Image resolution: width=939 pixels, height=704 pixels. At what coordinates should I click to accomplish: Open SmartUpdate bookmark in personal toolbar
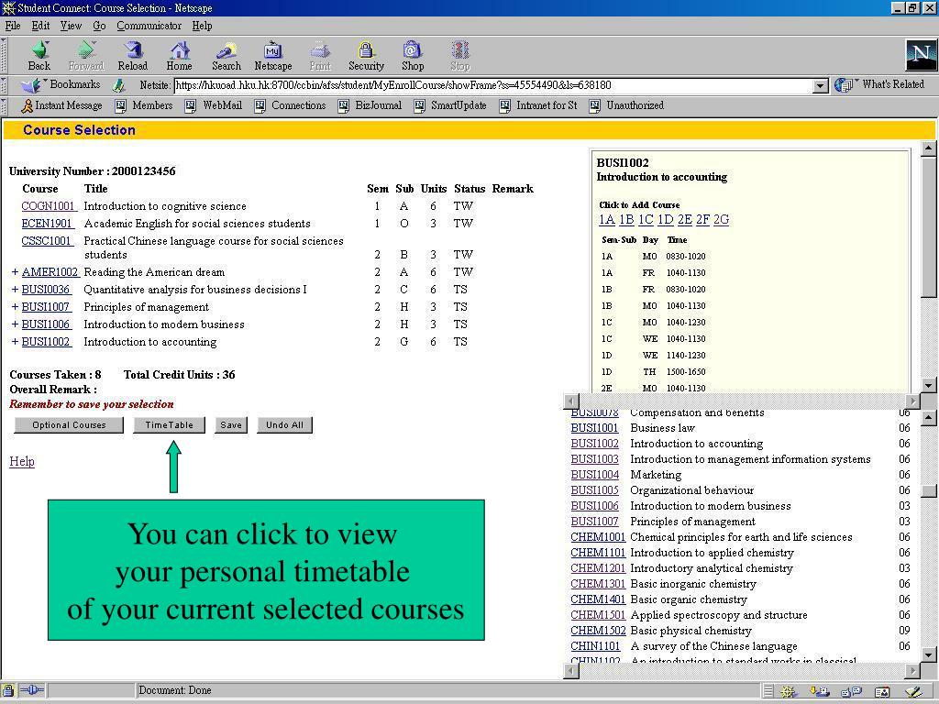(x=449, y=105)
